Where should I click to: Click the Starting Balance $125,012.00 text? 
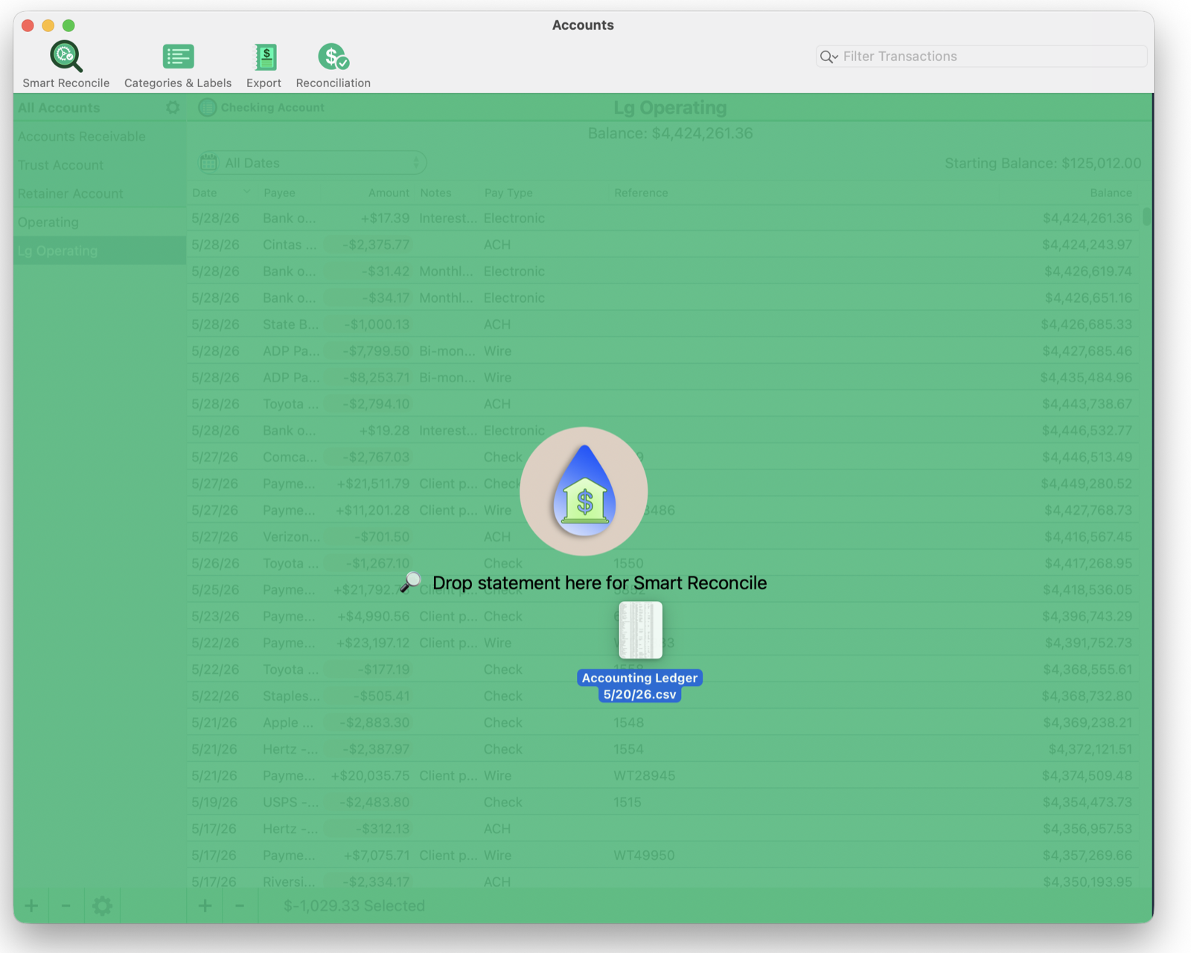tap(1043, 163)
